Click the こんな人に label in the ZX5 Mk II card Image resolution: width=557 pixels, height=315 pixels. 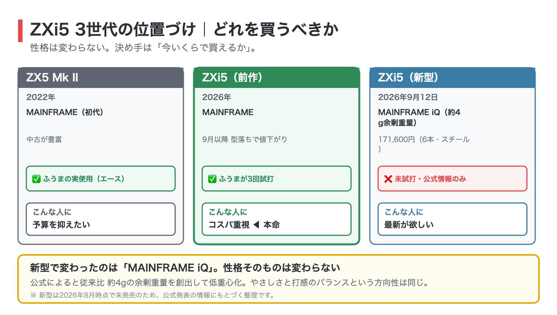[52, 212]
